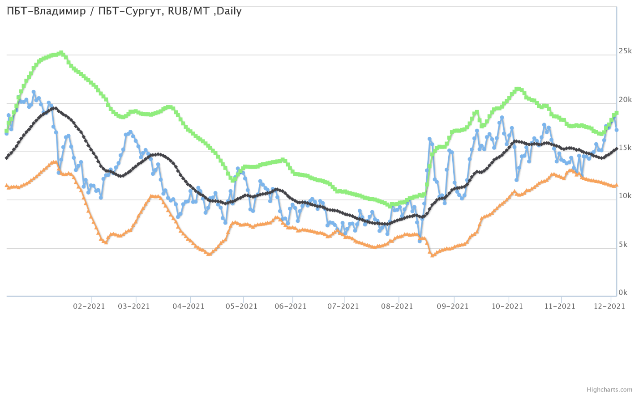Viewport: 639px width, 395px height.
Task: Click the 10-2021 x-axis label
Action: (507, 306)
